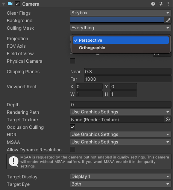Click the MSAA warning exclamation icon
The height and width of the screenshot is (190, 173).
point(14,161)
